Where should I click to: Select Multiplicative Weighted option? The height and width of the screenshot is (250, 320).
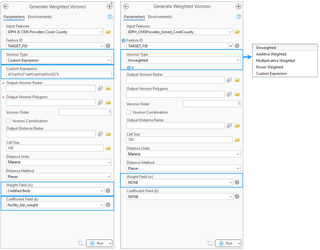tap(285, 60)
